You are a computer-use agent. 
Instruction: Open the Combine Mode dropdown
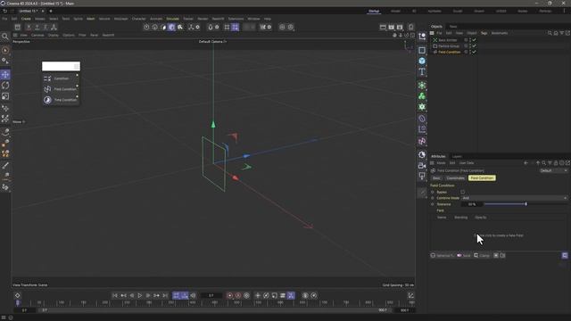(x=514, y=198)
